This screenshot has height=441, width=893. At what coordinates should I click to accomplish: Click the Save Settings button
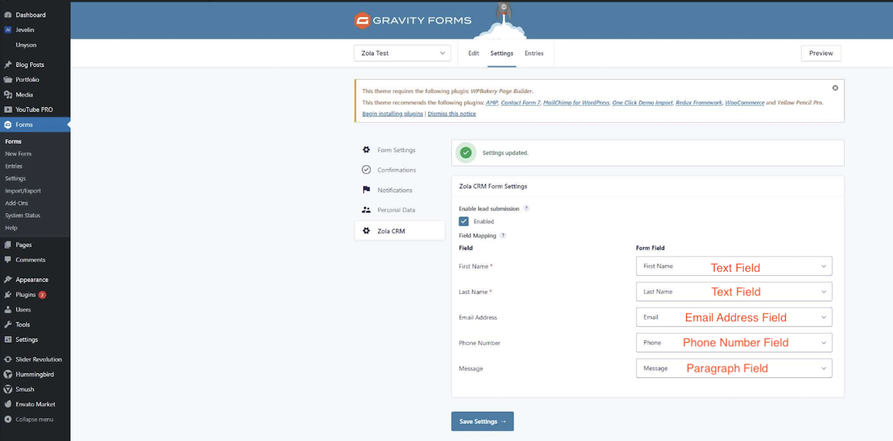(x=482, y=421)
